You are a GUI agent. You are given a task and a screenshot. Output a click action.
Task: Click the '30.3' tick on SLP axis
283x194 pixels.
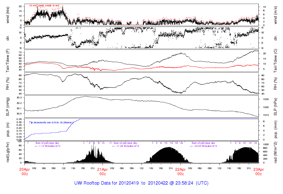(x=19, y=98)
